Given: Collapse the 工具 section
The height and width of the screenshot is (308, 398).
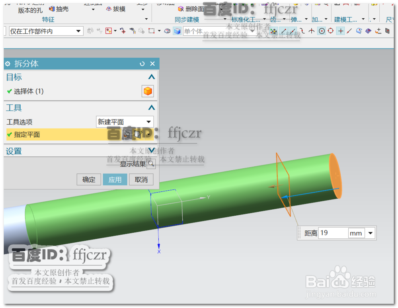Looking at the screenshot, I should click(152, 107).
